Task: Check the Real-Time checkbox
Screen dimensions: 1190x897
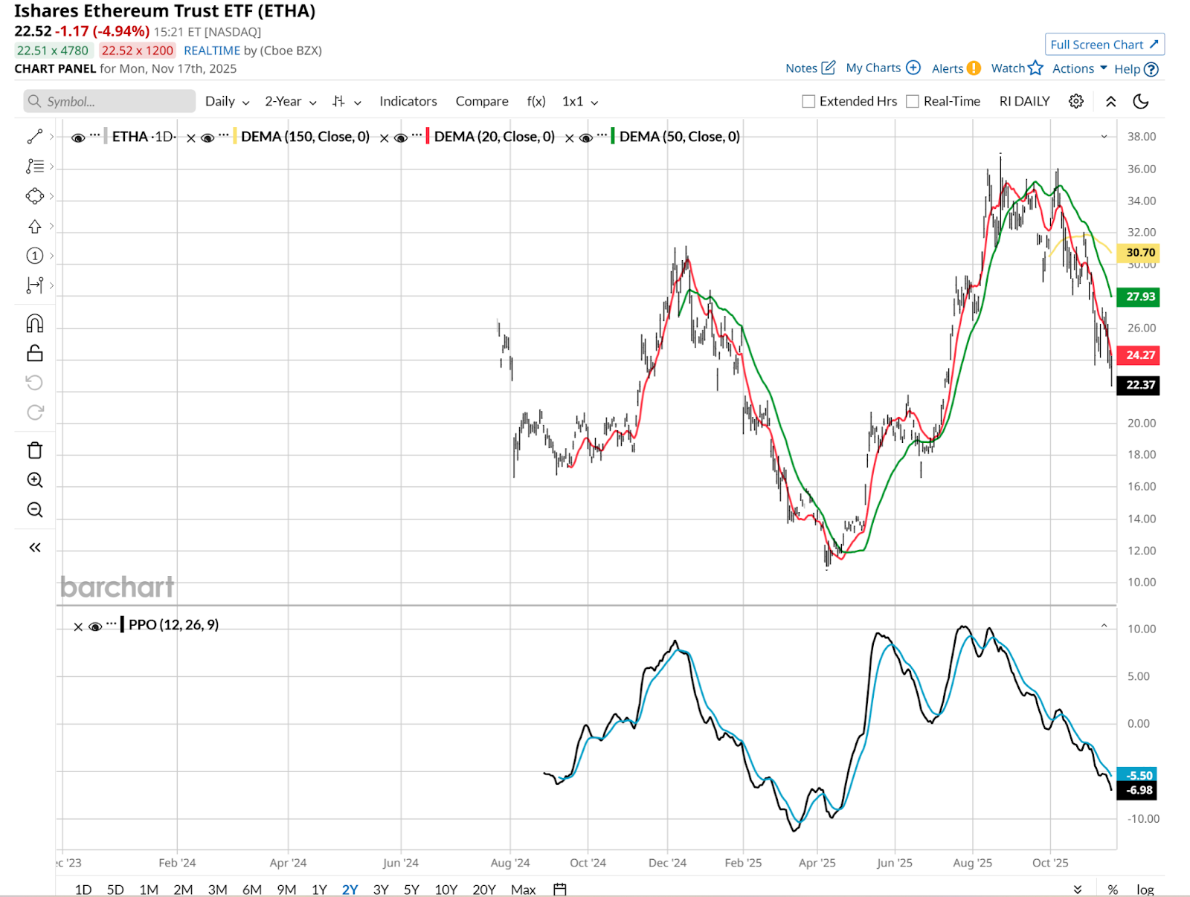Action: pos(913,102)
